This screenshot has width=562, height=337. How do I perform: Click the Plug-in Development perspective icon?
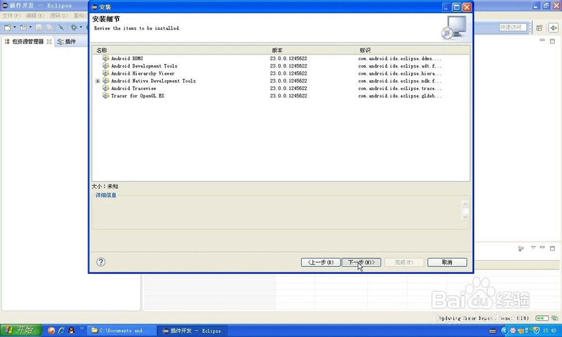tap(554, 28)
